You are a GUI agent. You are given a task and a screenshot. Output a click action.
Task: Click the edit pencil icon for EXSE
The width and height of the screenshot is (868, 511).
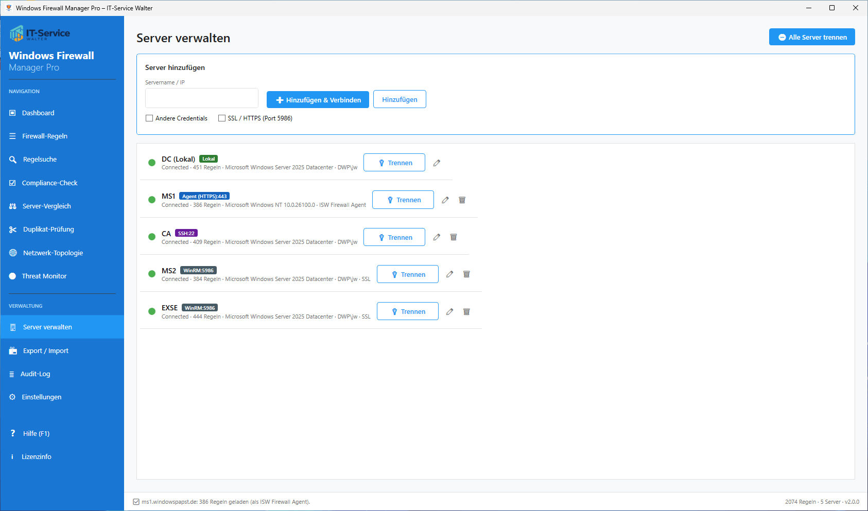pos(449,311)
